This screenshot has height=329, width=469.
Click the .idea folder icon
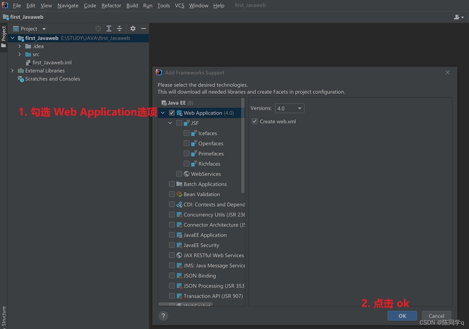point(28,46)
